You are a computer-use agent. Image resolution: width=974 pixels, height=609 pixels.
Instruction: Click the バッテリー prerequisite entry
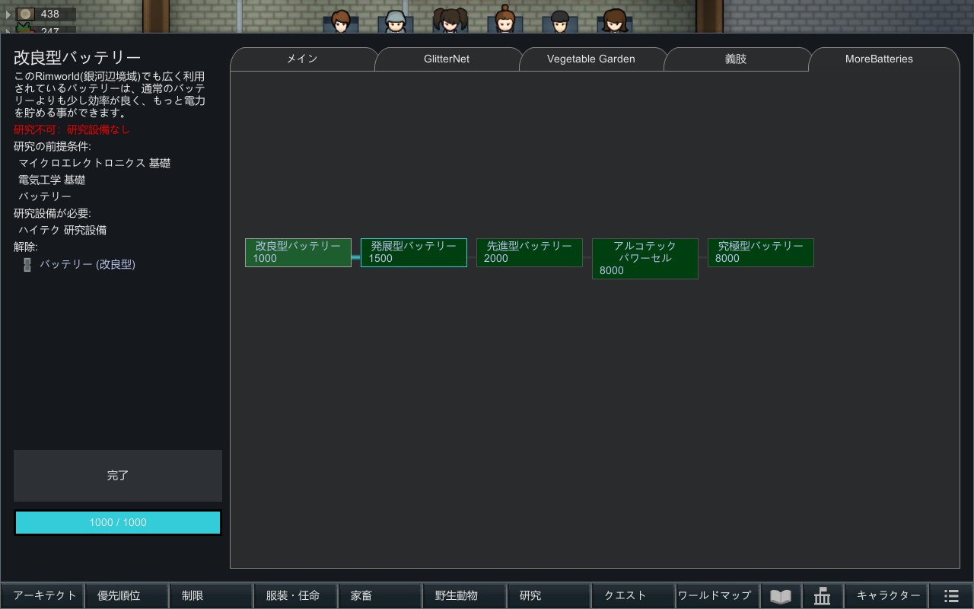pyautogui.click(x=45, y=196)
